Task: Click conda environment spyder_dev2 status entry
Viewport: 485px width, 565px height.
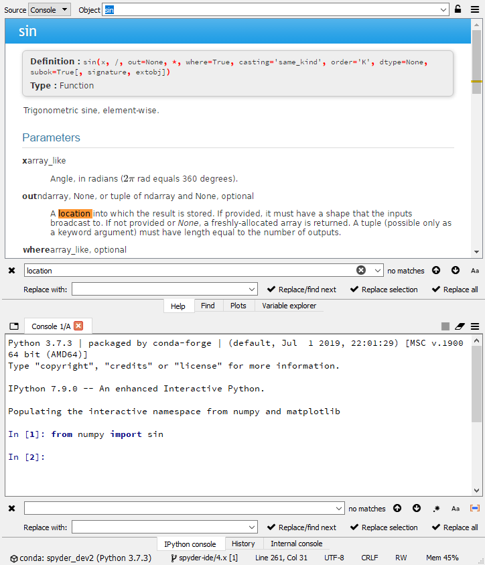Action: click(x=80, y=558)
